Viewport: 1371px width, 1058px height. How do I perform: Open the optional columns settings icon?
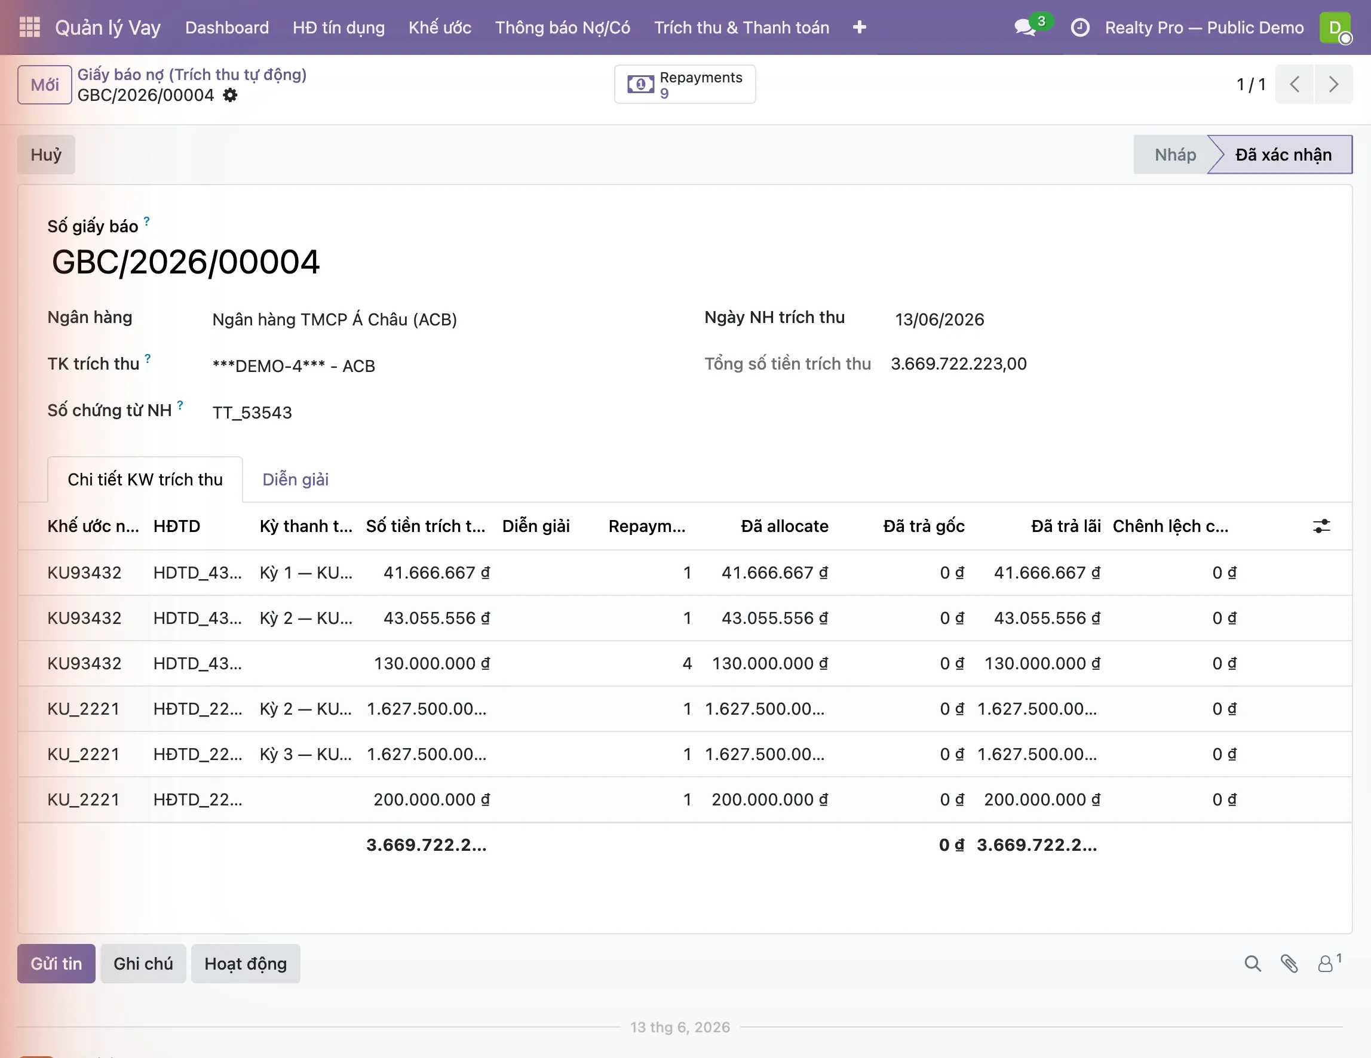pyautogui.click(x=1321, y=526)
